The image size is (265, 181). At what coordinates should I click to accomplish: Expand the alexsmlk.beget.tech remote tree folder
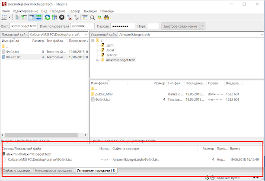coord(98,60)
